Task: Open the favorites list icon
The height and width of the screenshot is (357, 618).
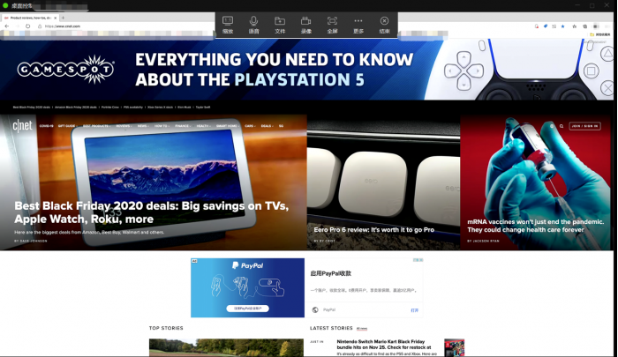Action: point(574,26)
